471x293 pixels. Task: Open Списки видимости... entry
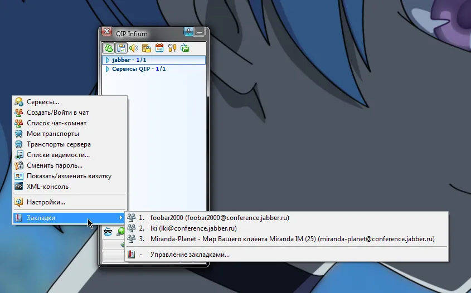70,155
